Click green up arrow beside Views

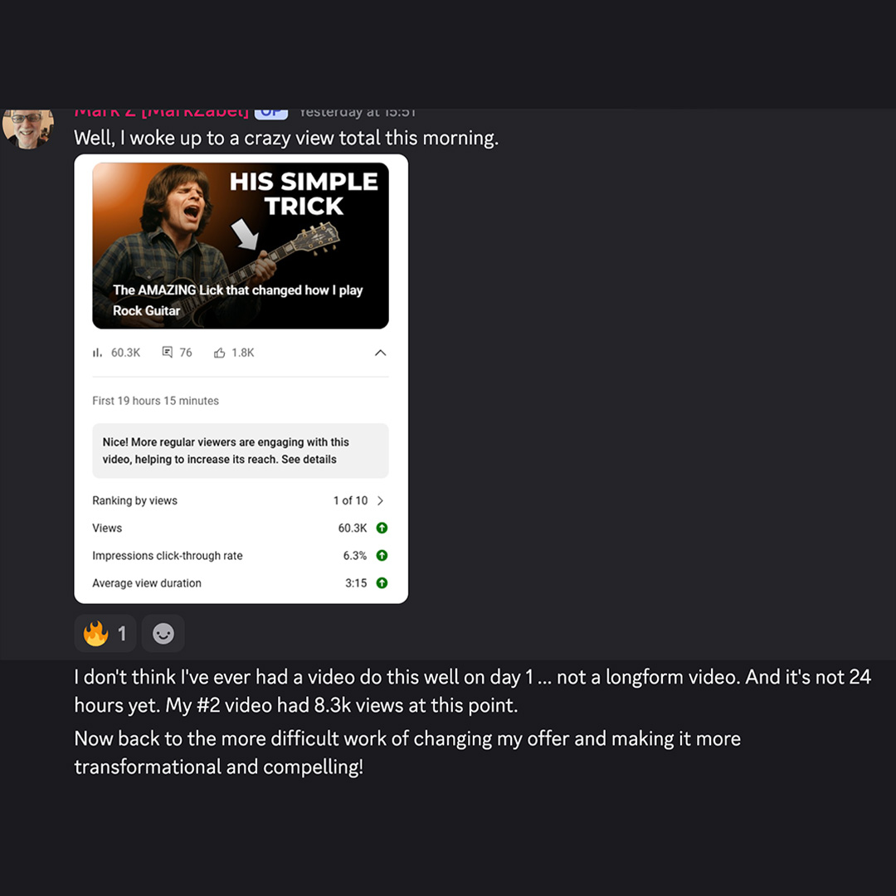pos(382,528)
